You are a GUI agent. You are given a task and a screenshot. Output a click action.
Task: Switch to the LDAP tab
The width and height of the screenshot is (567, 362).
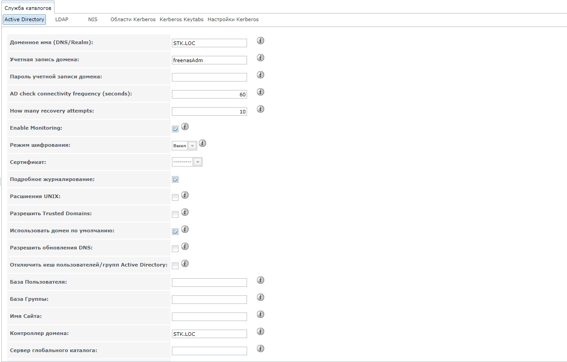62,19
